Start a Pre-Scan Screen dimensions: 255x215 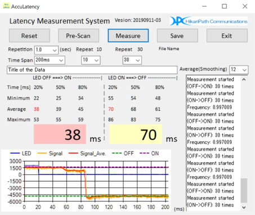pos(78,35)
